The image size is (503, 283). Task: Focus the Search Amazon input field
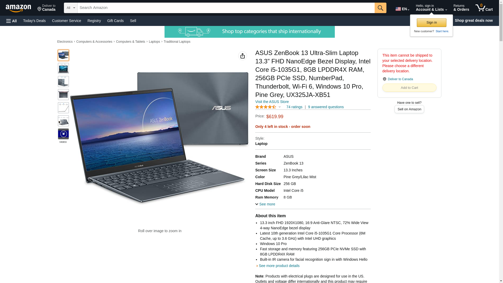(x=226, y=8)
